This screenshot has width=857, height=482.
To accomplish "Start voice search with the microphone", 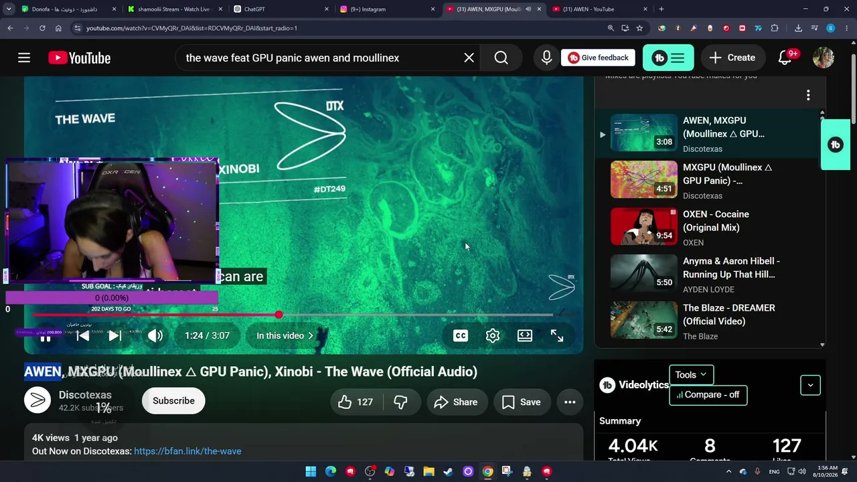I will point(546,58).
